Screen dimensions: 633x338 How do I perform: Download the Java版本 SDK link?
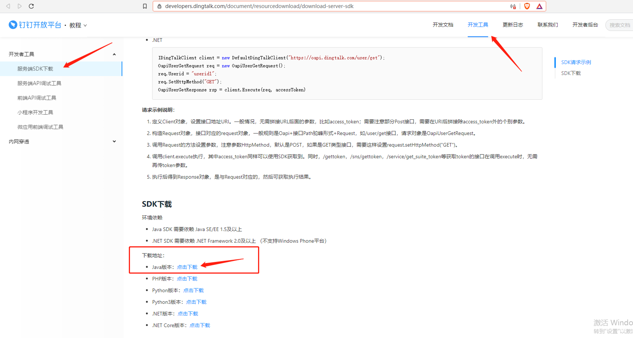(187, 267)
